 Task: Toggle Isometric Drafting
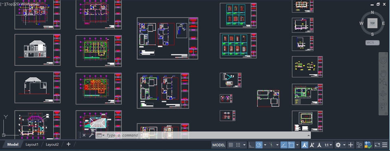click(271, 145)
